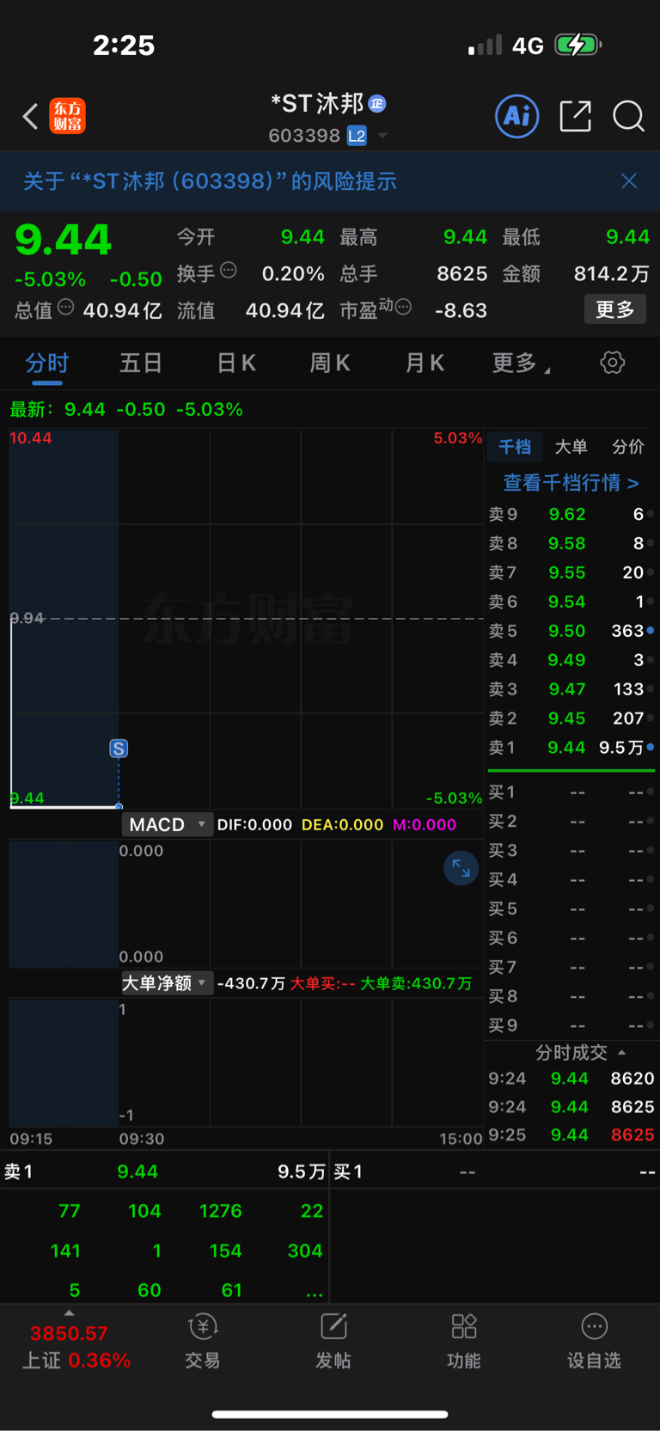This screenshot has width=660, height=1431.
Task: Open the search magnifier icon
Action: pos(628,116)
